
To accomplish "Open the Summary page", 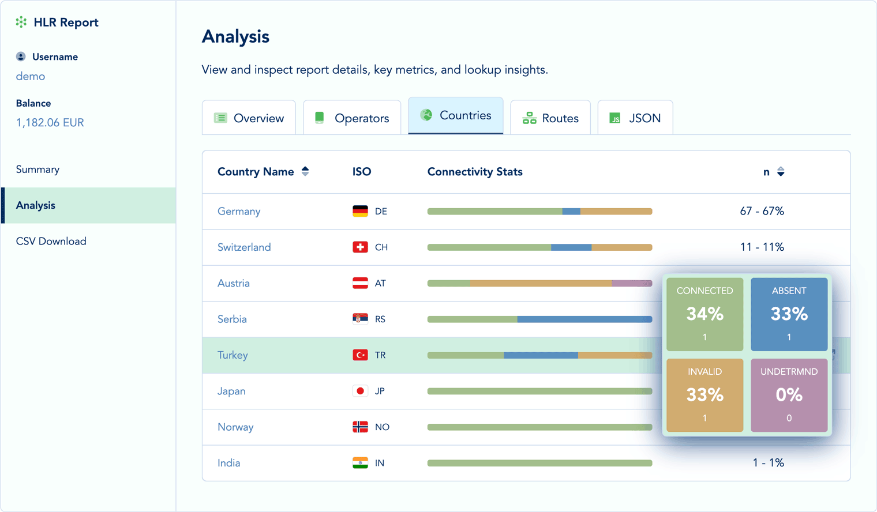I will [38, 169].
